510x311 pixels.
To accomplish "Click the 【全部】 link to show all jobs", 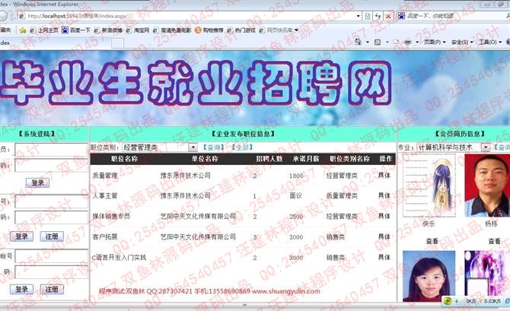I will (242, 148).
